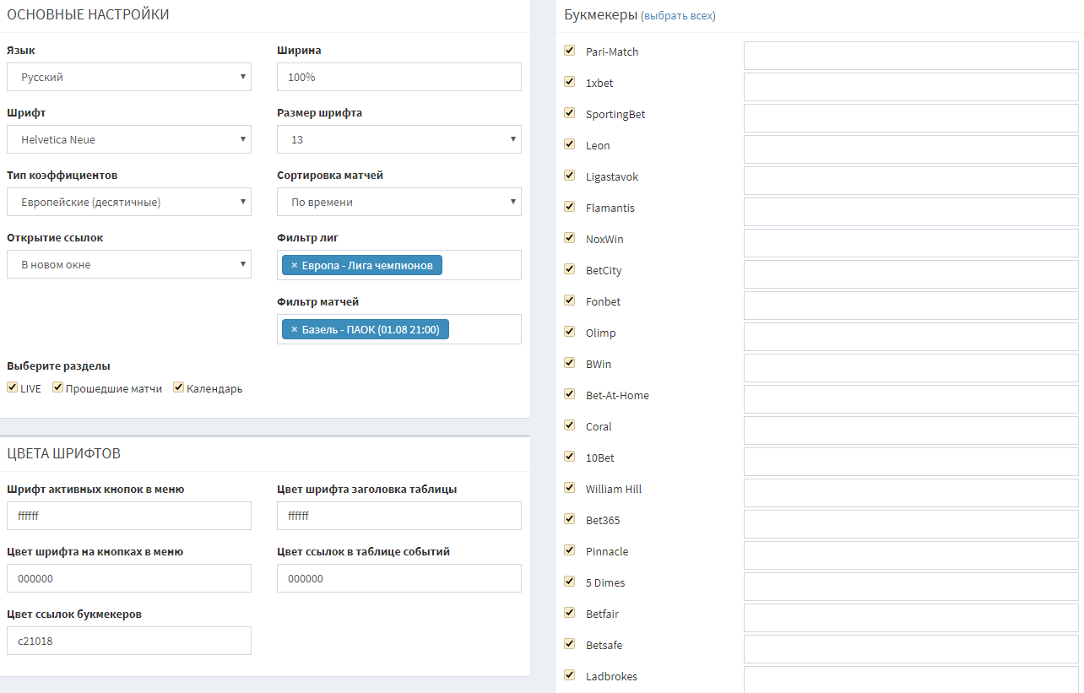
Task: Click the text field next to William Hill
Action: (x=911, y=493)
